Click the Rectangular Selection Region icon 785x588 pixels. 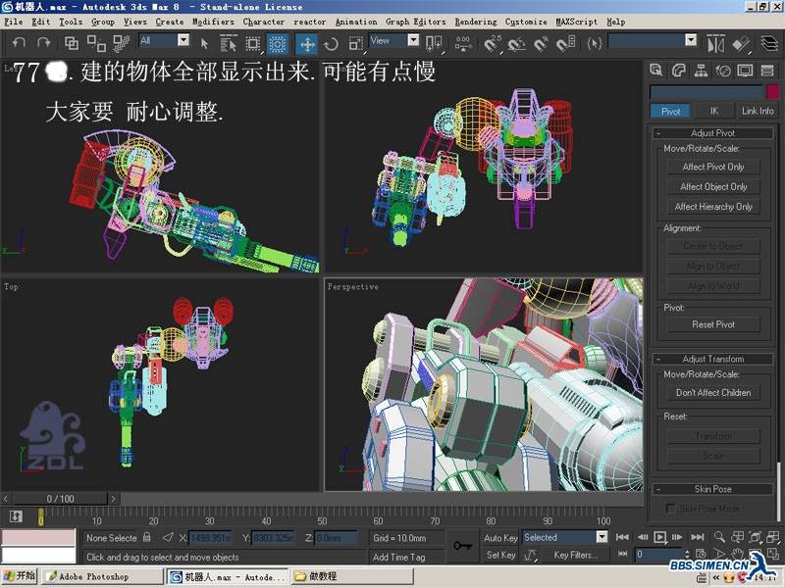[253, 44]
